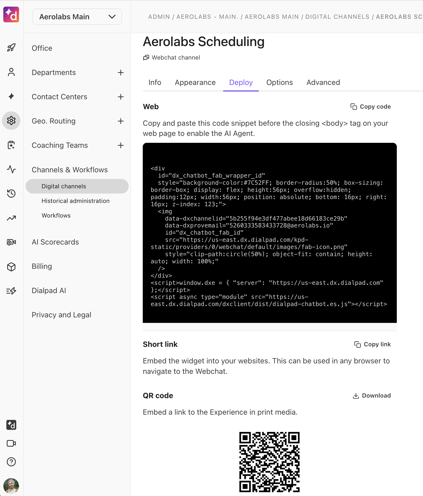Open the settings gear sidebar icon

click(11, 120)
